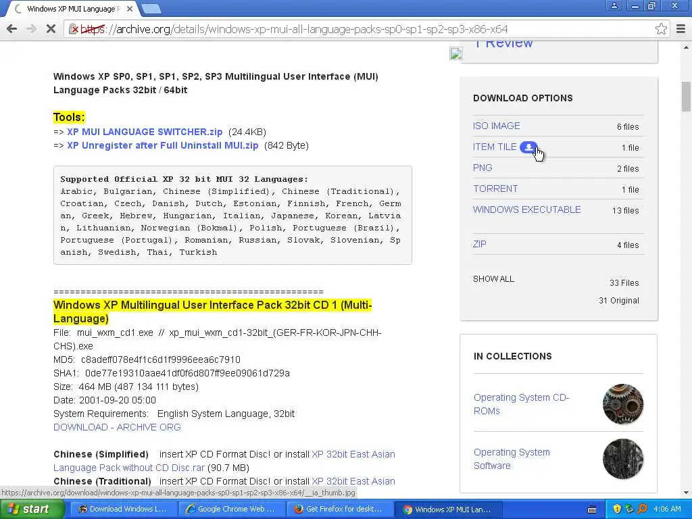Click the system clock 4:06 AM

[x=667, y=510]
